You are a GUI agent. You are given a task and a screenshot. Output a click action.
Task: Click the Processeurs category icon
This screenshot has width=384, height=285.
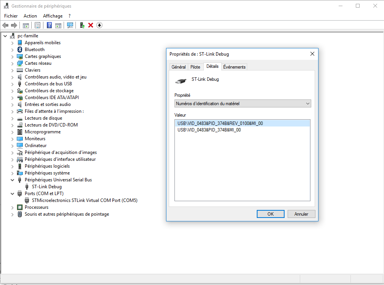tap(20, 207)
